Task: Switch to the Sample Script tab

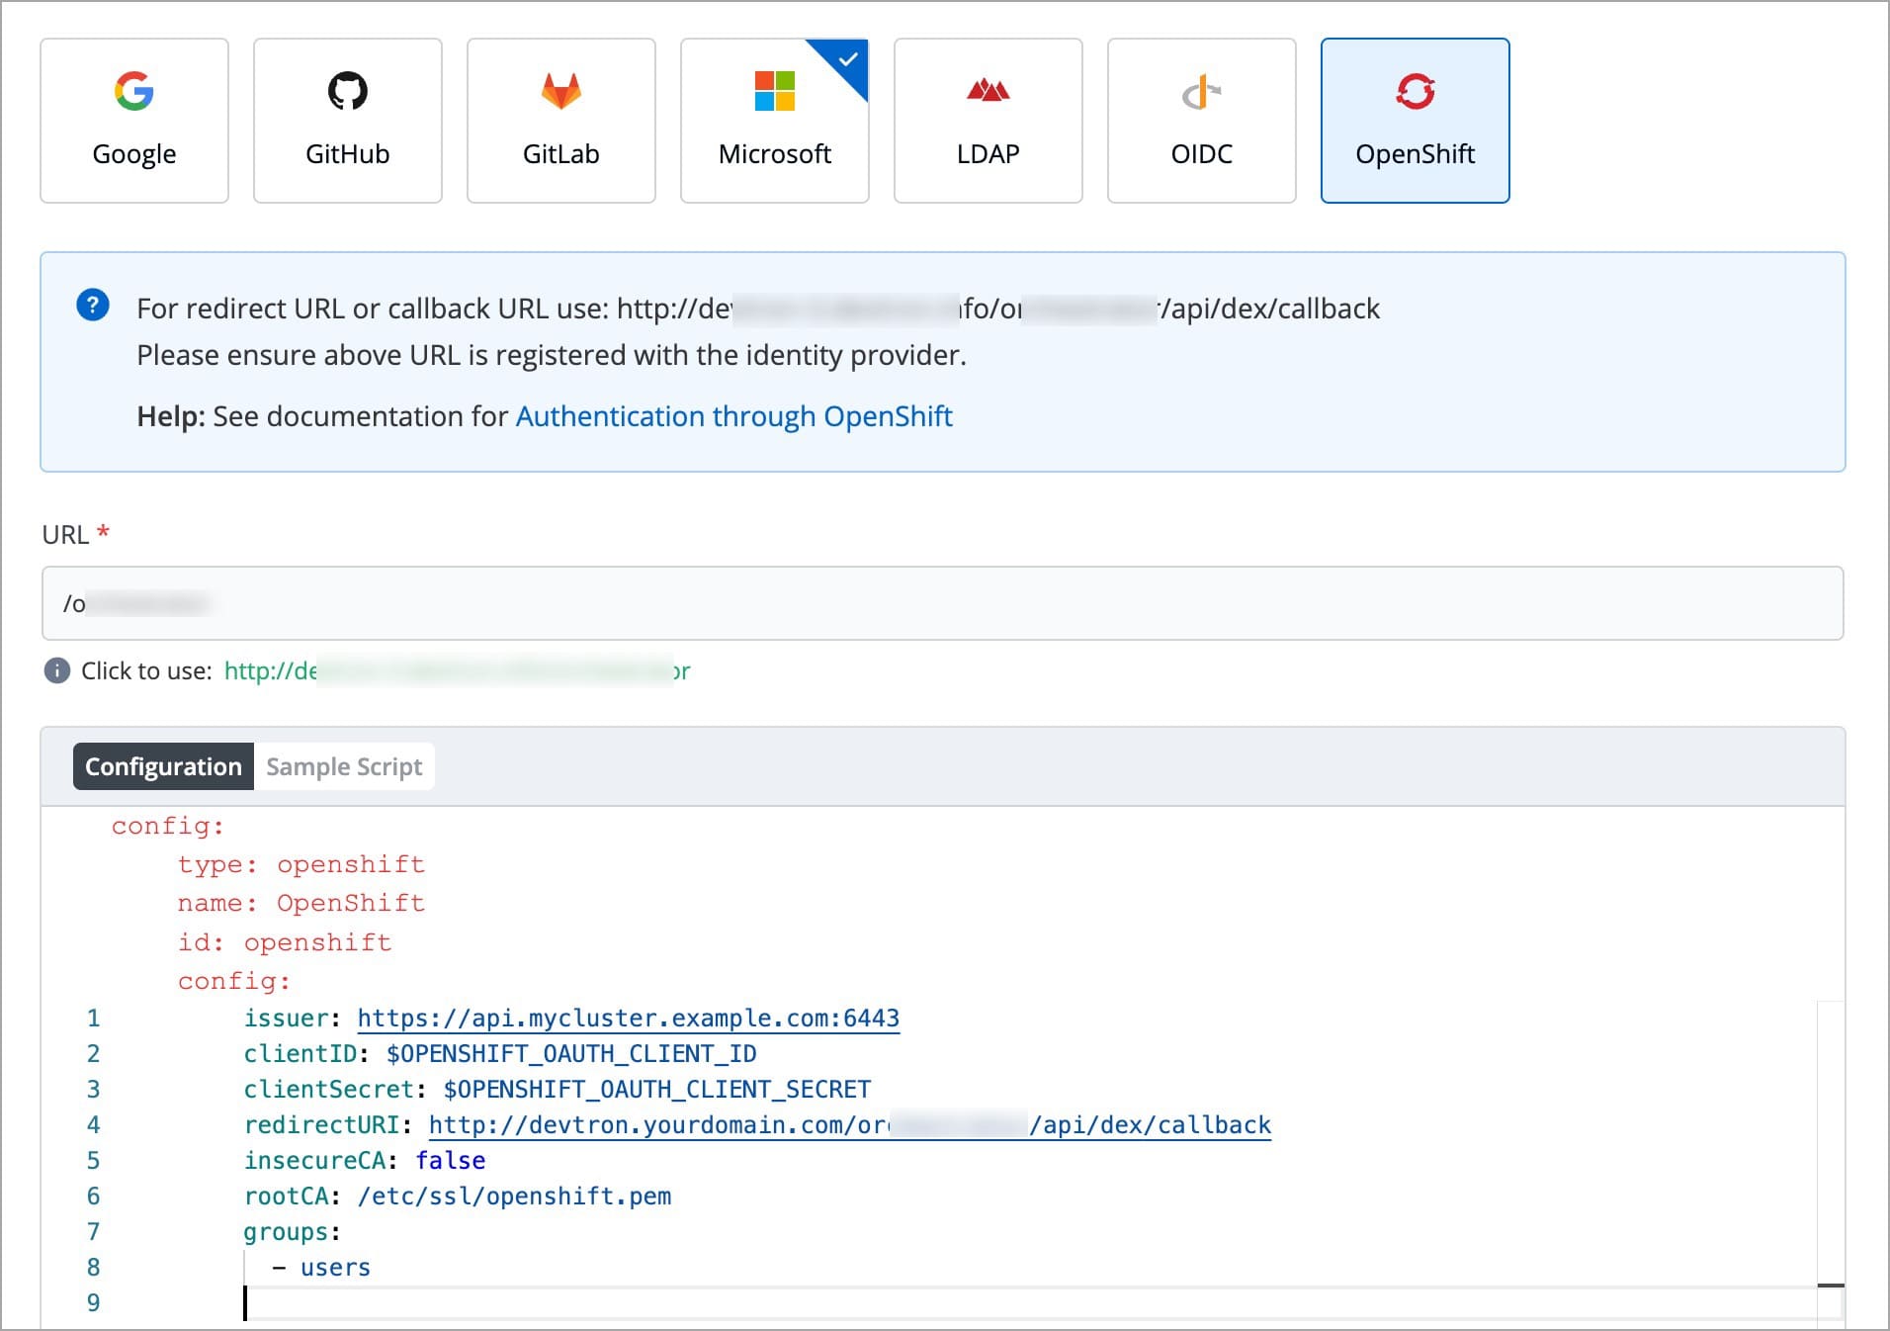Action: click(344, 767)
